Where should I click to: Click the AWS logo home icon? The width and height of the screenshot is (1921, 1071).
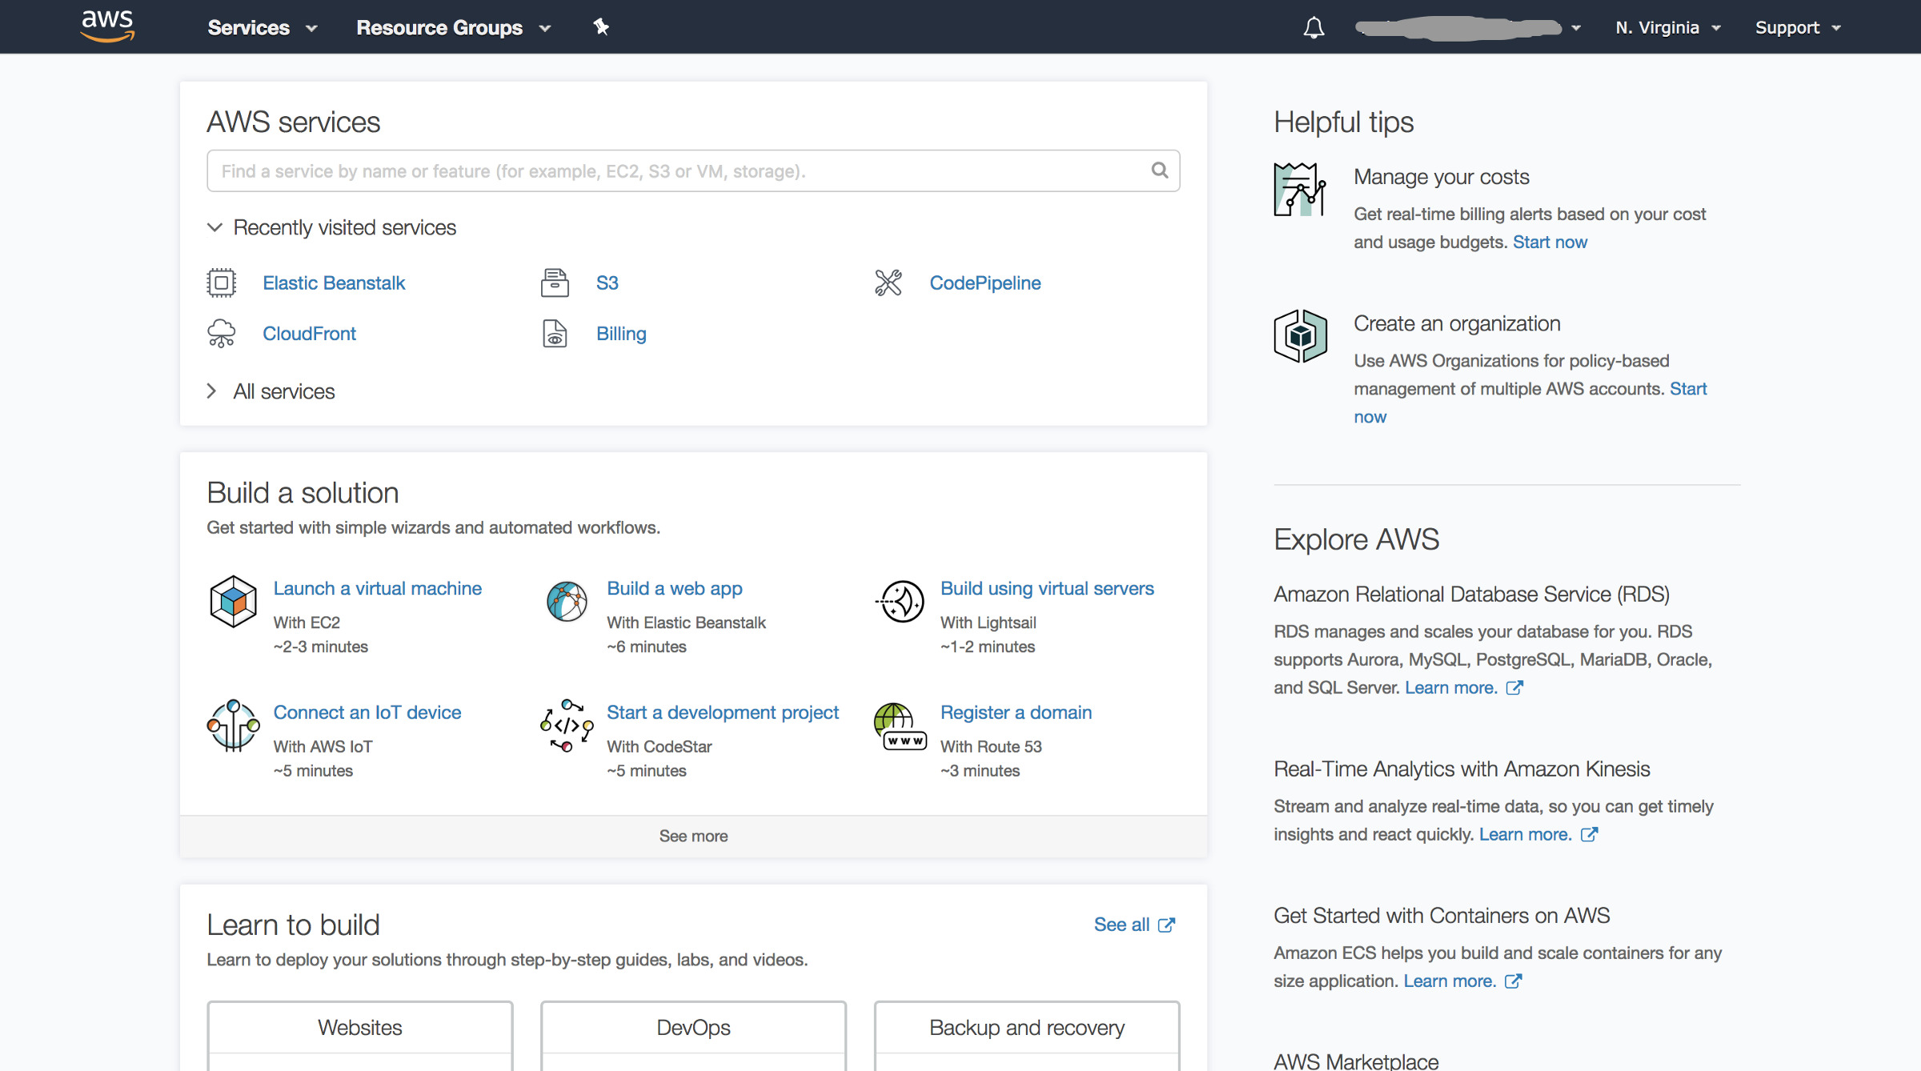[108, 26]
